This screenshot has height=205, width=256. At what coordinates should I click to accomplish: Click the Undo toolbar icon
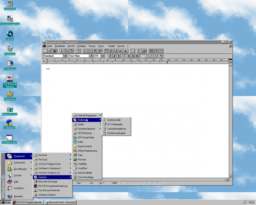(x=78, y=51)
